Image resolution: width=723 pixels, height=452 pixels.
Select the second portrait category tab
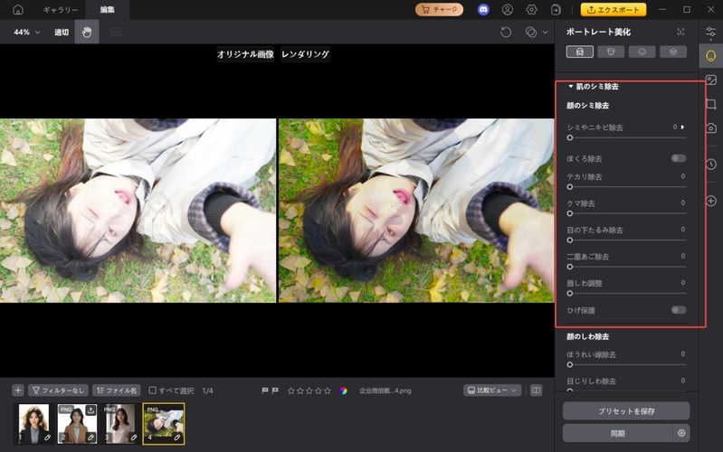(x=611, y=52)
